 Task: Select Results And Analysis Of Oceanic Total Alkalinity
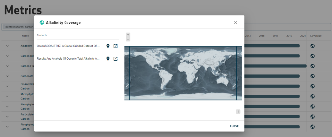(x=68, y=59)
